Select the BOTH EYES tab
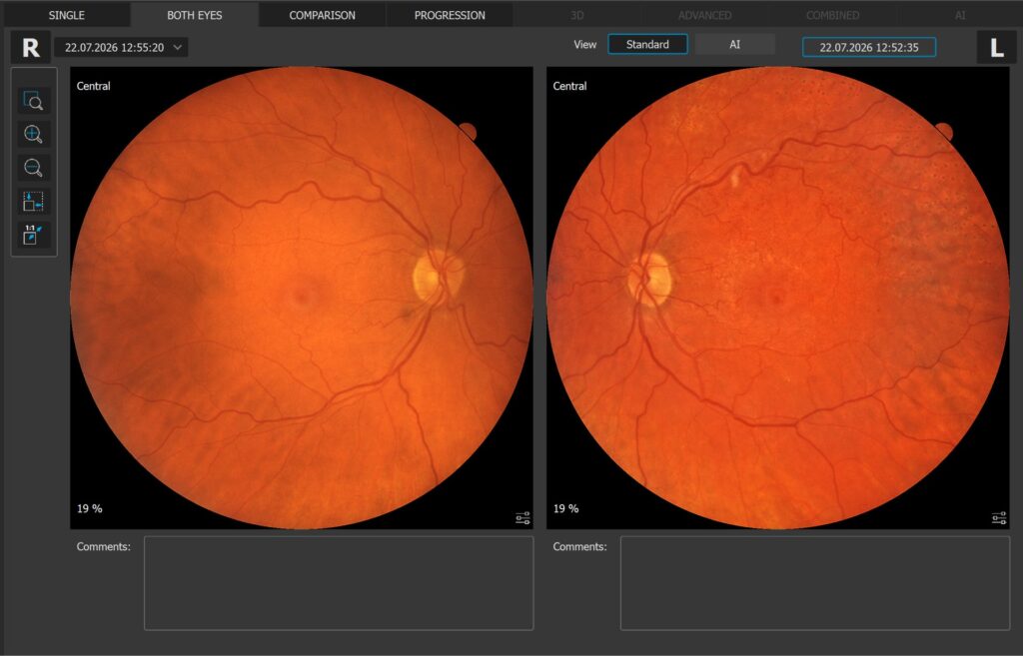The width and height of the screenshot is (1023, 656). (x=195, y=15)
